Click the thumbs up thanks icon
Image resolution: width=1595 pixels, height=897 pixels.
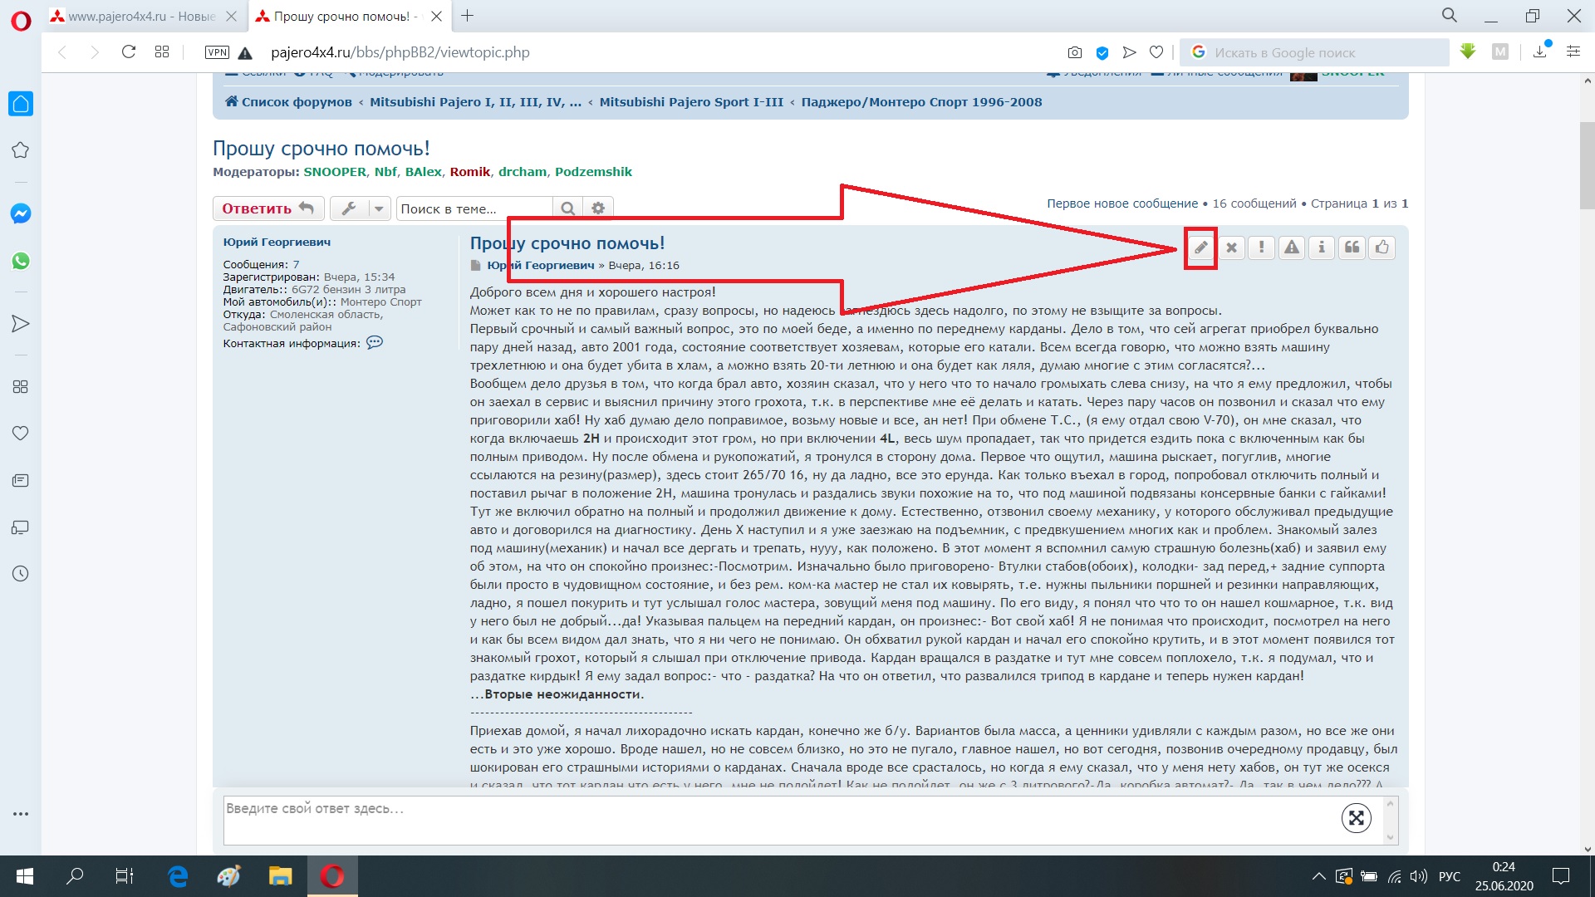coord(1382,248)
